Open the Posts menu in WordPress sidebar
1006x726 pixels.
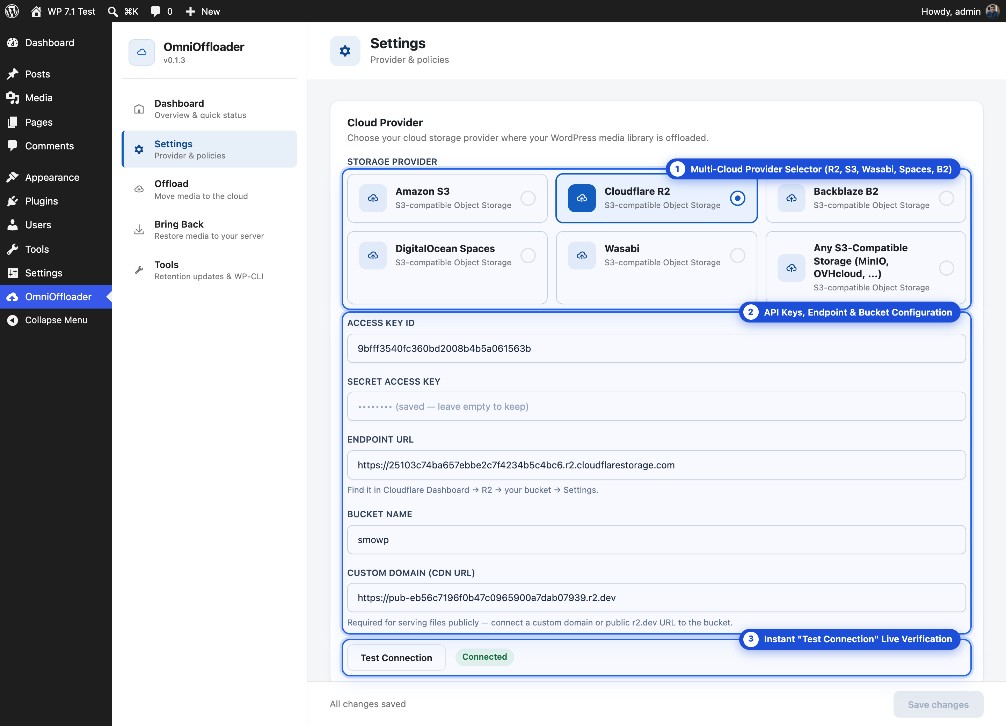(x=56, y=74)
